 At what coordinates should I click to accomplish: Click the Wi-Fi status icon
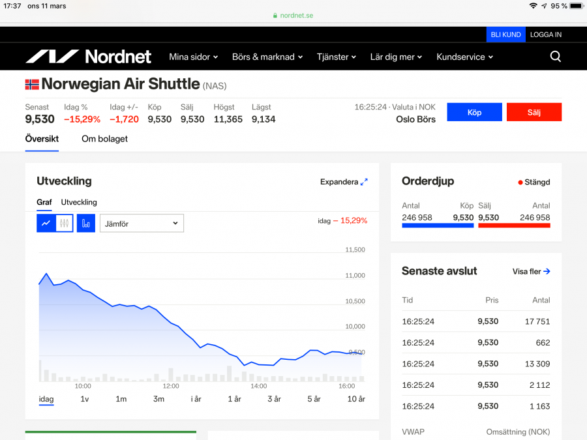(x=533, y=6)
